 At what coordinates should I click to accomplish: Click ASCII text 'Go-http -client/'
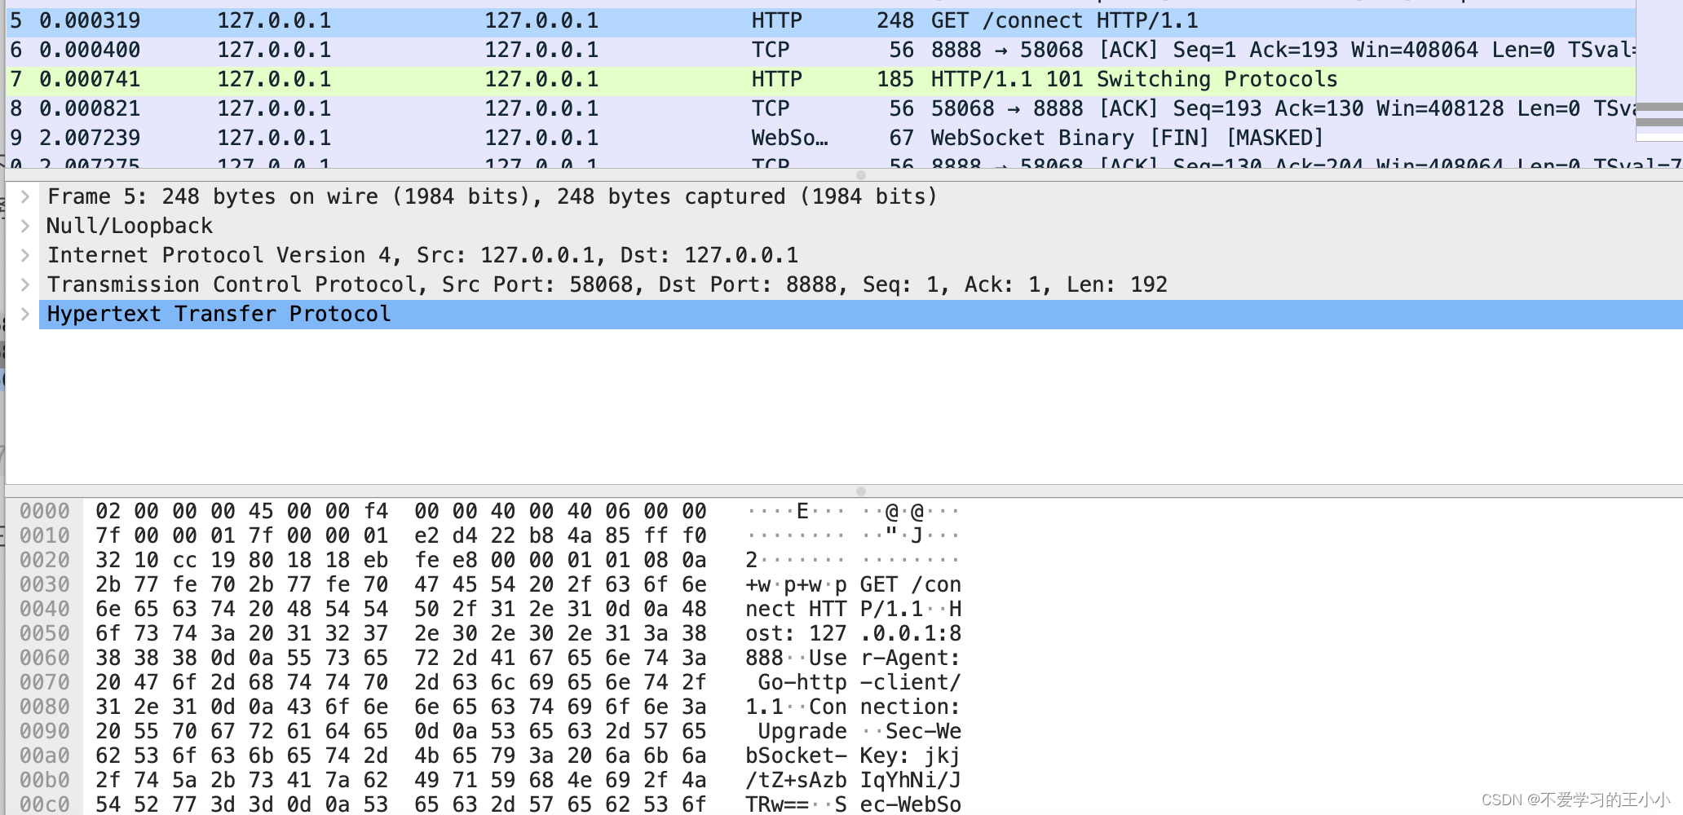pos(859,683)
